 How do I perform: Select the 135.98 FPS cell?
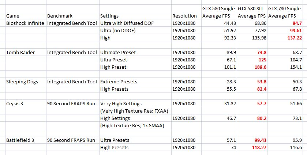pos(252,38)
